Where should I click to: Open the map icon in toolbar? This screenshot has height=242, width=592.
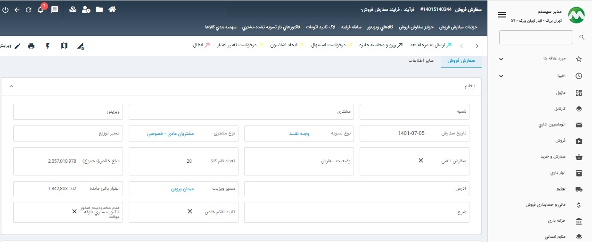(64, 46)
